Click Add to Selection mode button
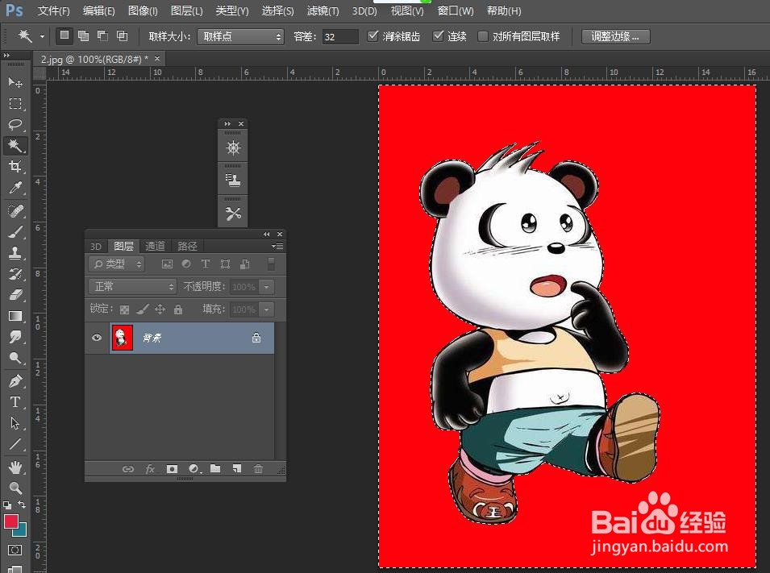The height and width of the screenshot is (573, 770). click(x=84, y=35)
